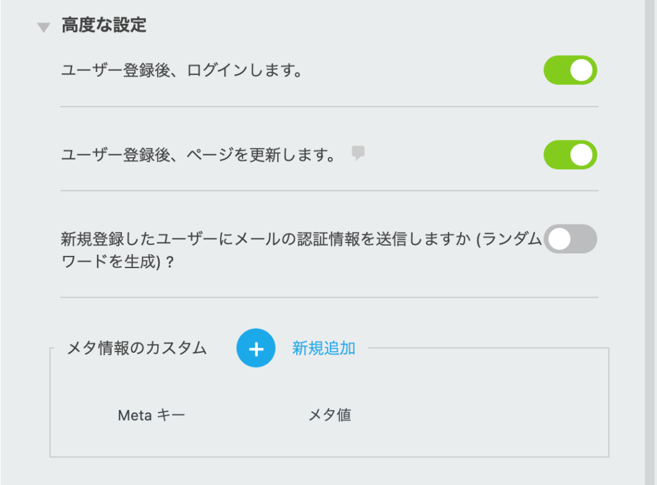Click the blue plus icon for custom meta
This screenshot has width=657, height=485.
tap(255, 348)
